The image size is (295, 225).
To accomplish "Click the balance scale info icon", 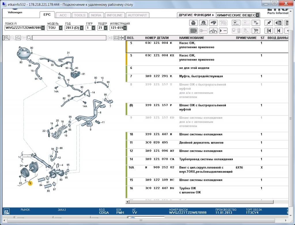I will click(x=213, y=31).
